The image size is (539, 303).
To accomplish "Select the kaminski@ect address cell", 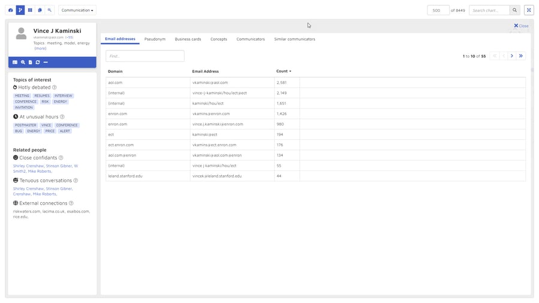I will 232,134.
